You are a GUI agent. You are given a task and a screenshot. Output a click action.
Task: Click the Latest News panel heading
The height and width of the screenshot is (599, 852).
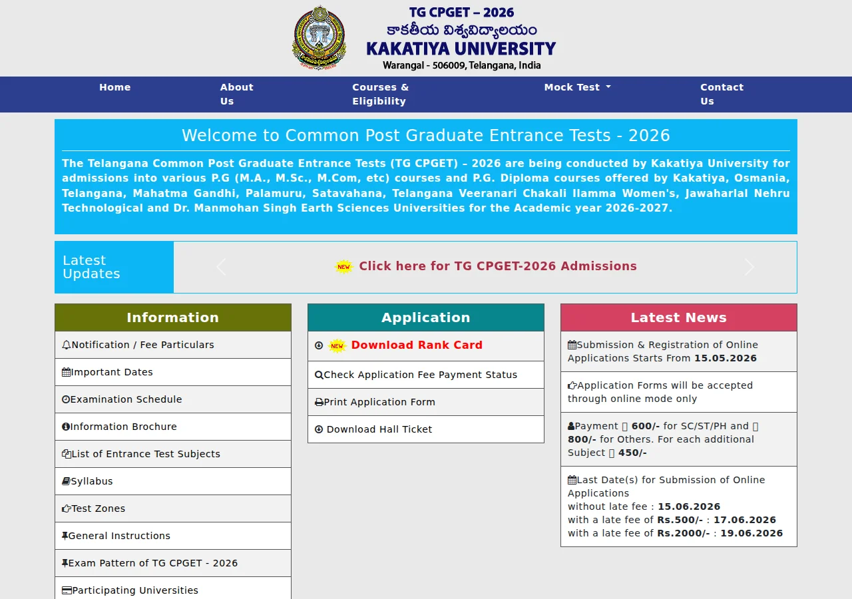coord(679,317)
